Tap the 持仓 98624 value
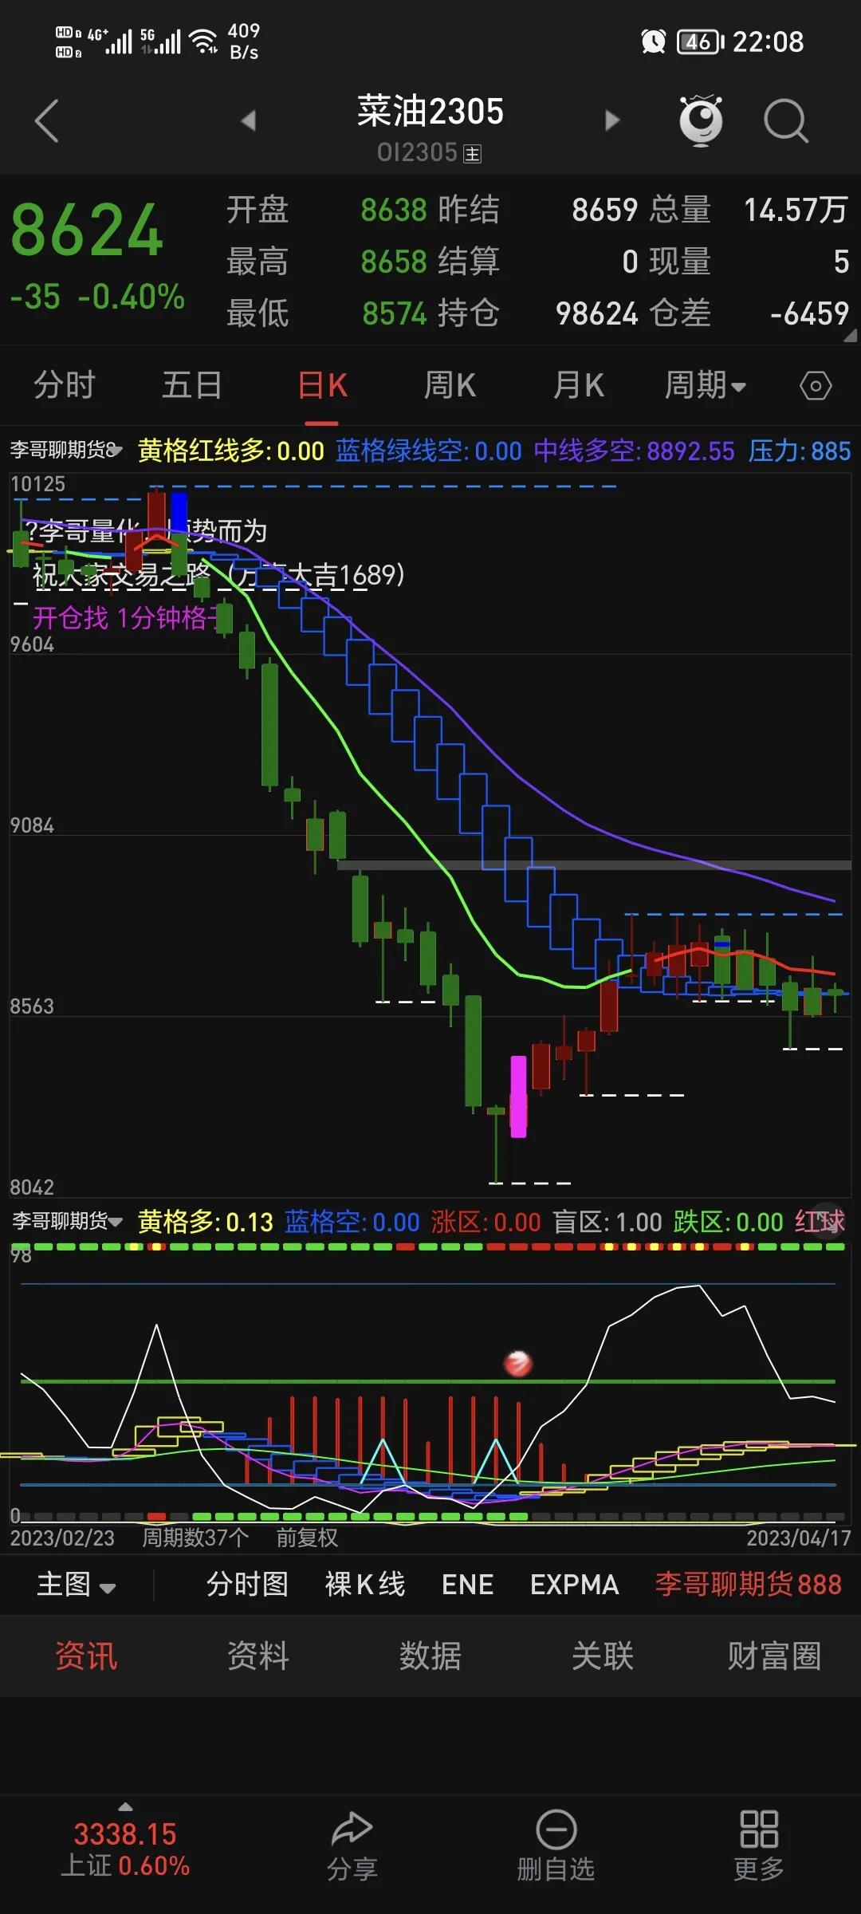The image size is (861, 1914). 597,313
